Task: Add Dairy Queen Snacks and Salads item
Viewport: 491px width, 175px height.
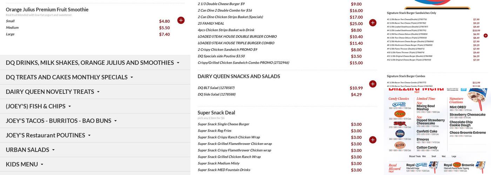Action: tap(372, 84)
